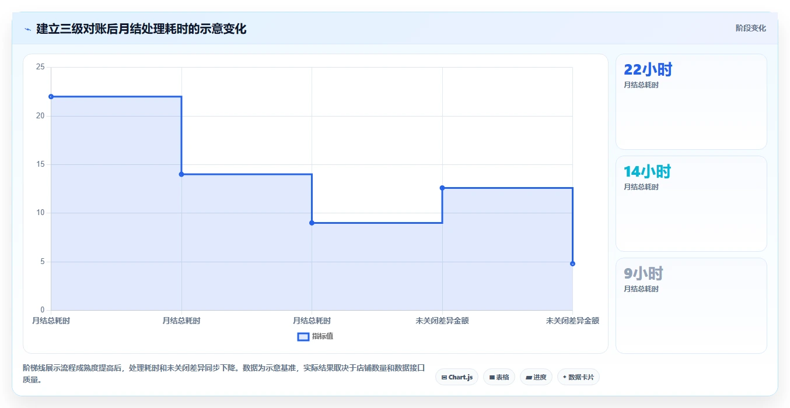Viewport: 790px width, 408px height.
Task: Open the Chart.js chip
Action: [x=457, y=377]
